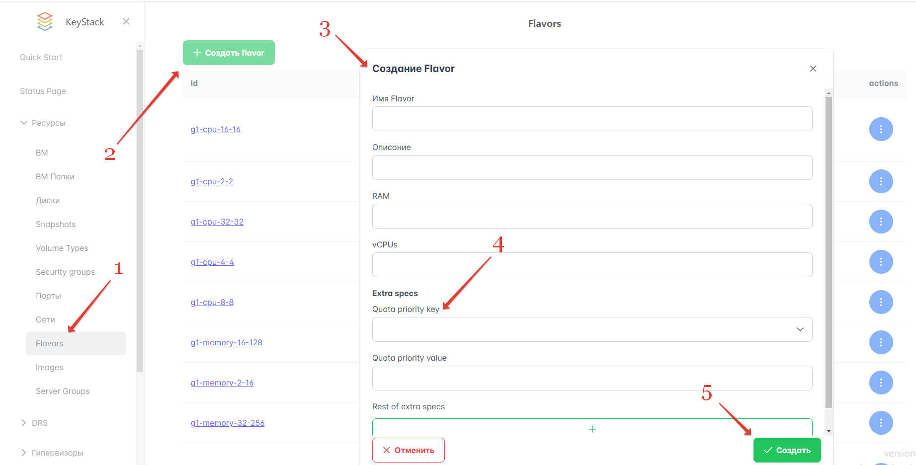Screen dimensions: 916x465
Task: Open actions menu for g1-cpu-2-2 row
Action: click(x=881, y=181)
